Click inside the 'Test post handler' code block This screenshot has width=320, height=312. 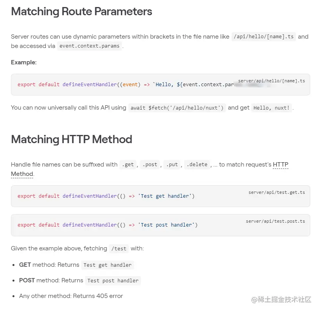tap(160, 225)
